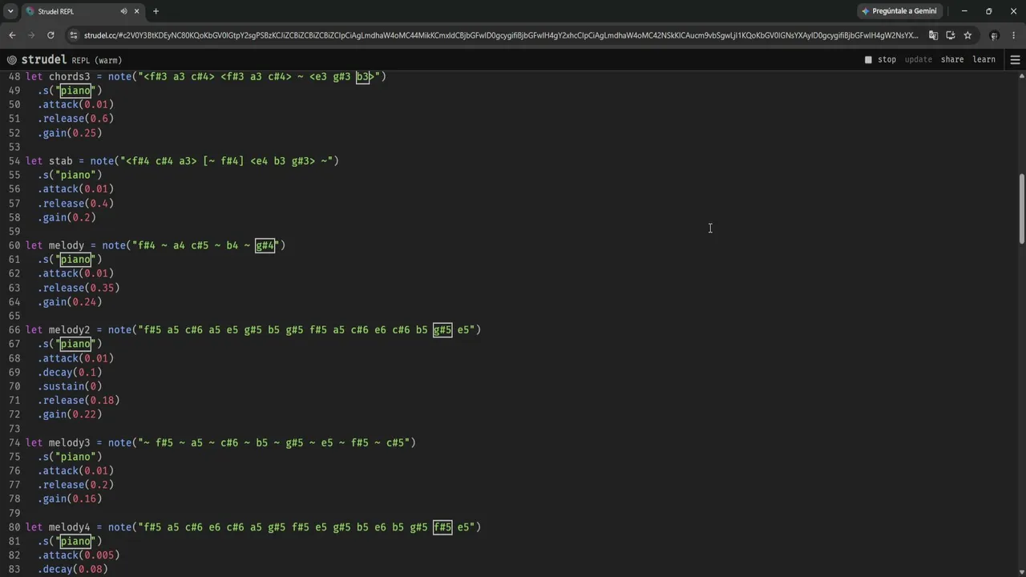Install app icon in address bar

pos(951,35)
